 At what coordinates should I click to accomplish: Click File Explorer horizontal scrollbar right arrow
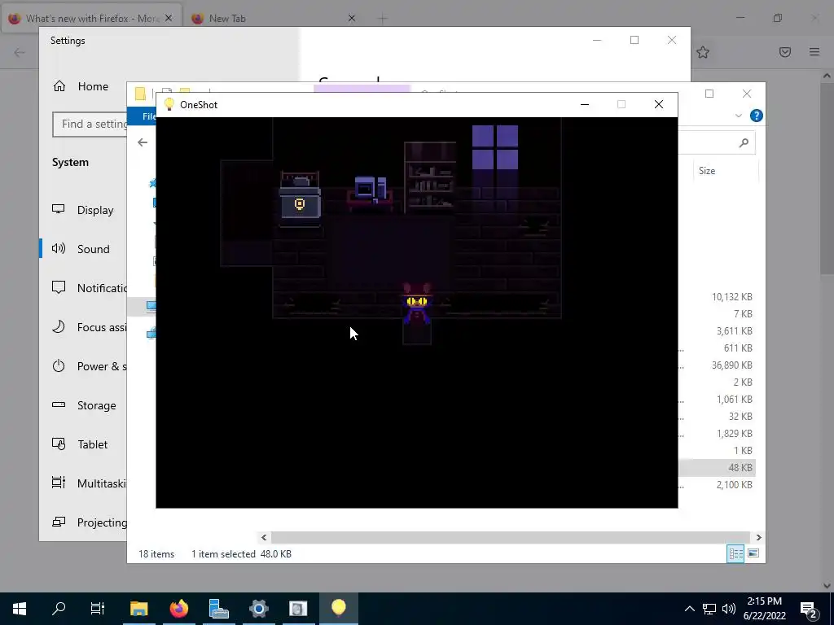(x=758, y=537)
